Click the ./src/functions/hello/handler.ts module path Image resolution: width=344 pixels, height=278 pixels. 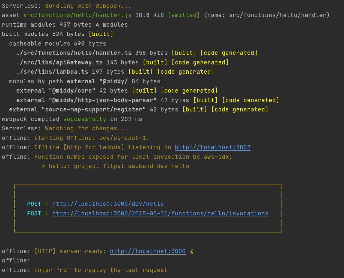click(74, 53)
